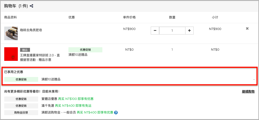Viewport: 259px width, 120px height.
Task: Decrease quantity with the minus button
Action: tap(155, 31)
